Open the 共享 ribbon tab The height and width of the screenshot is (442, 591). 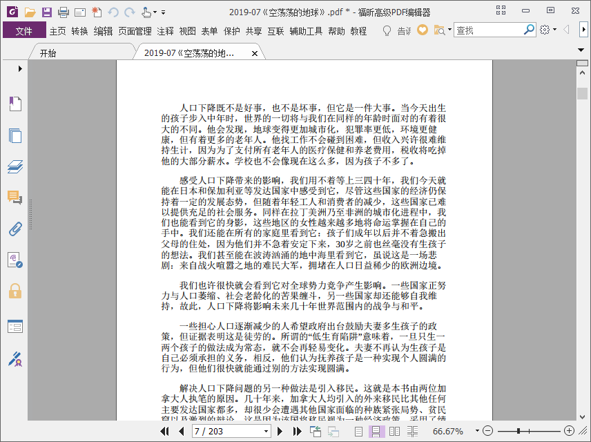click(253, 31)
